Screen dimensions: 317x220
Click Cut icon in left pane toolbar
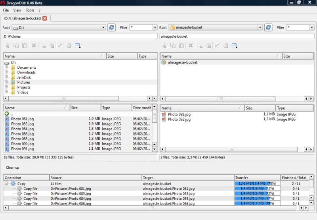tap(8, 46)
